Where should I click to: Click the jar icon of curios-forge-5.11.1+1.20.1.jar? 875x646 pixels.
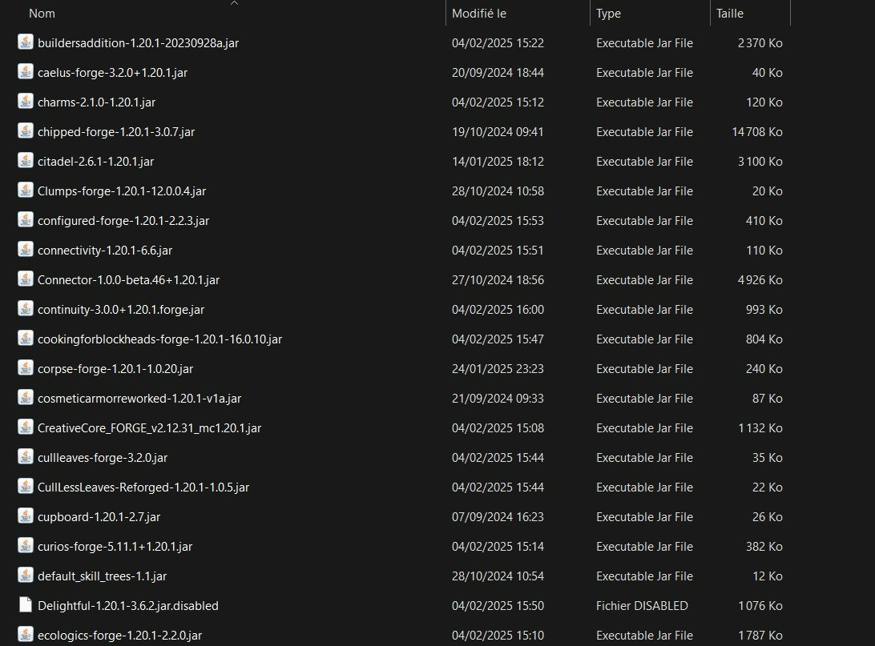(25, 546)
